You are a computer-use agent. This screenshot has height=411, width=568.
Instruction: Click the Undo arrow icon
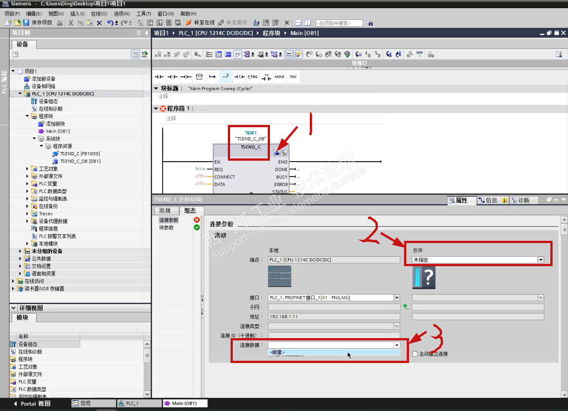pyautogui.click(x=110, y=23)
